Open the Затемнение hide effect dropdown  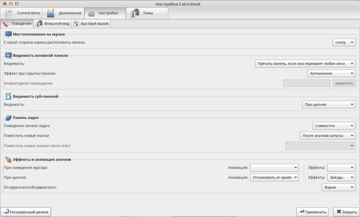(x=331, y=73)
